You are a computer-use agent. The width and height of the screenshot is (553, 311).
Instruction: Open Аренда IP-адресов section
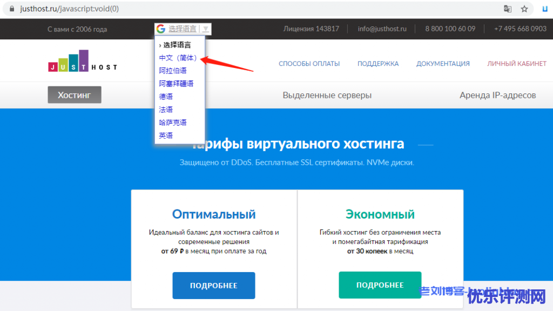[497, 95]
